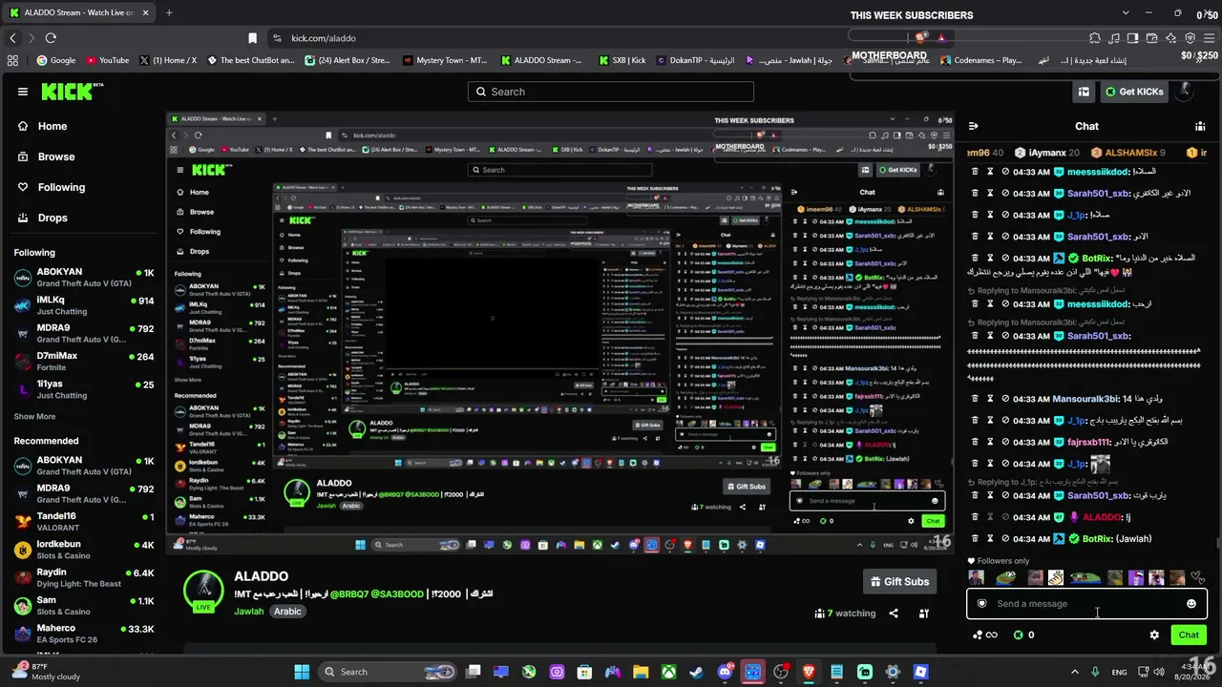Delete meesssiikdod's first chat message
This screenshot has height=687, width=1222.
[975, 172]
